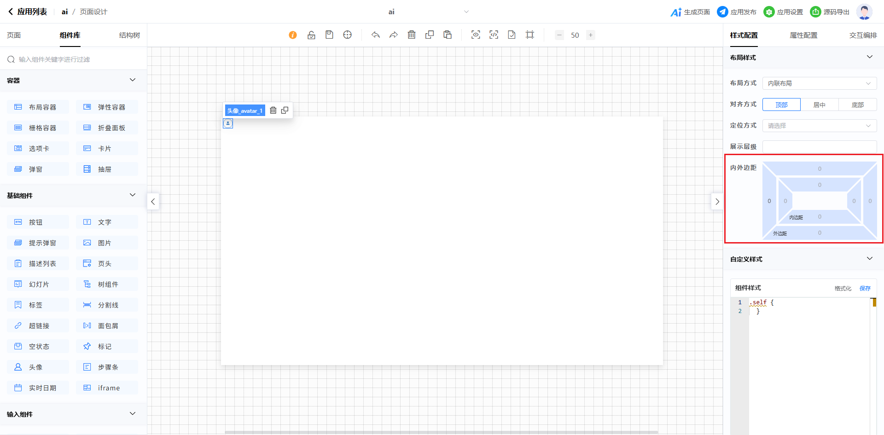Click the AI 生成页面 icon
The height and width of the screenshot is (435, 884).
click(x=676, y=12)
